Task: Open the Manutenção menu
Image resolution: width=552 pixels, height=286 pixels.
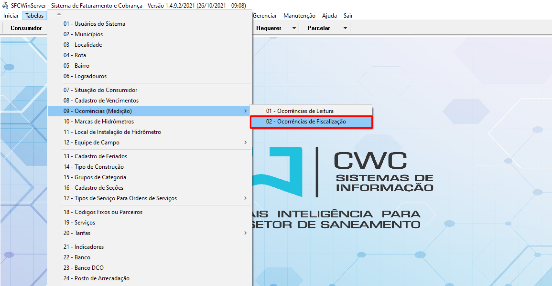Action: click(x=299, y=15)
